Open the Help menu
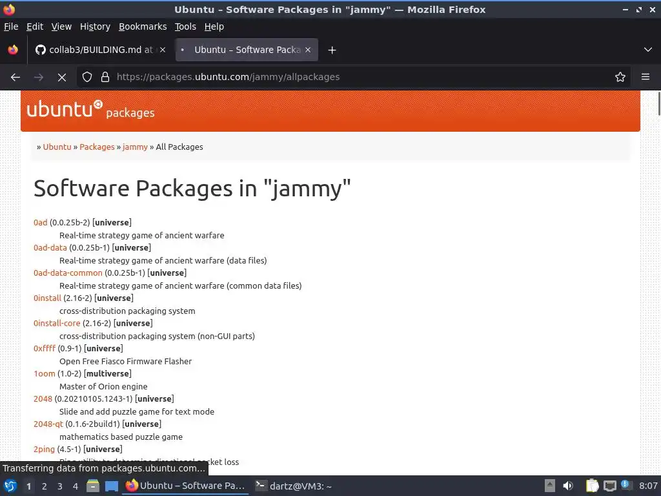Image resolution: width=661 pixels, height=496 pixels. [x=214, y=26]
